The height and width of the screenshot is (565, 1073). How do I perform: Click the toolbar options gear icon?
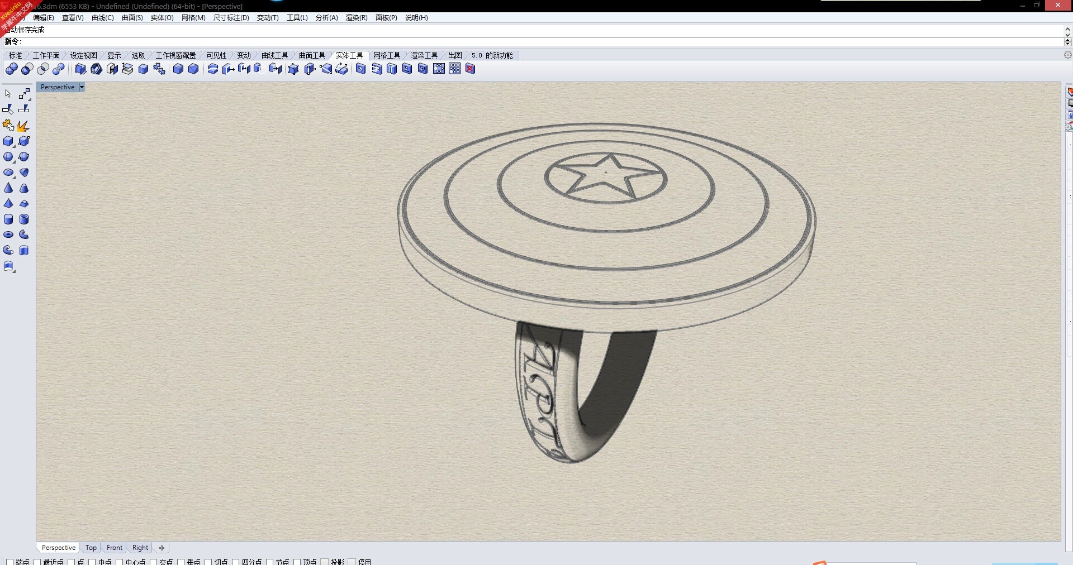coord(1067,55)
